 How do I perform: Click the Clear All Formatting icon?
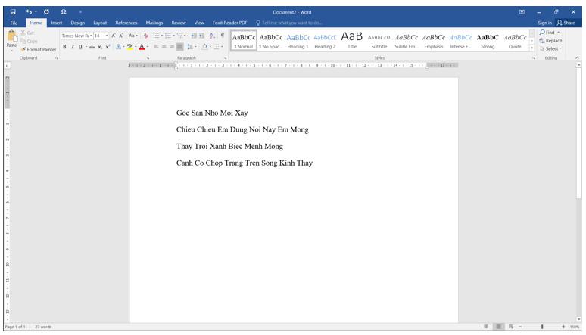pos(146,36)
